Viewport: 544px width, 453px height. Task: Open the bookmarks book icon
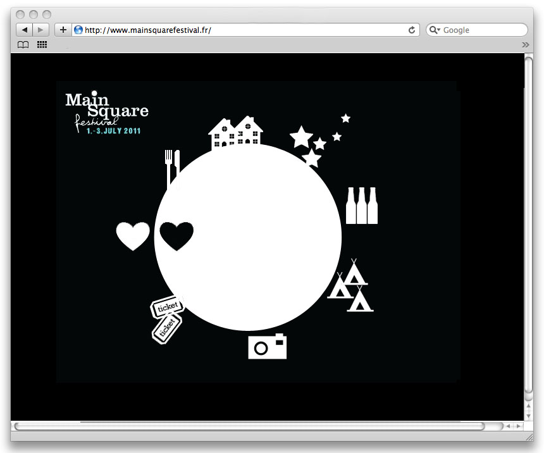coord(23,45)
